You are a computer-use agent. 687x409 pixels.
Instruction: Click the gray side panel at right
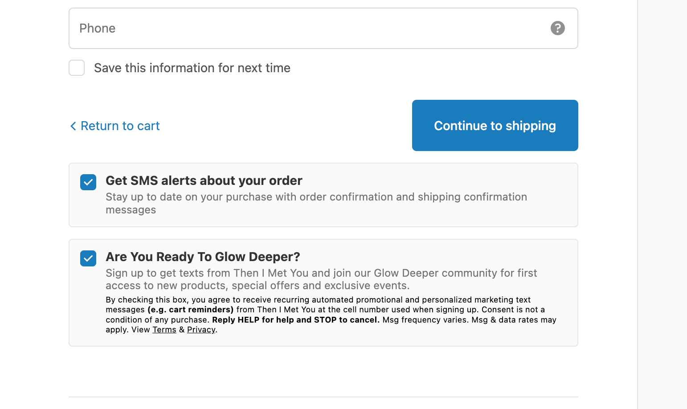tap(662, 204)
